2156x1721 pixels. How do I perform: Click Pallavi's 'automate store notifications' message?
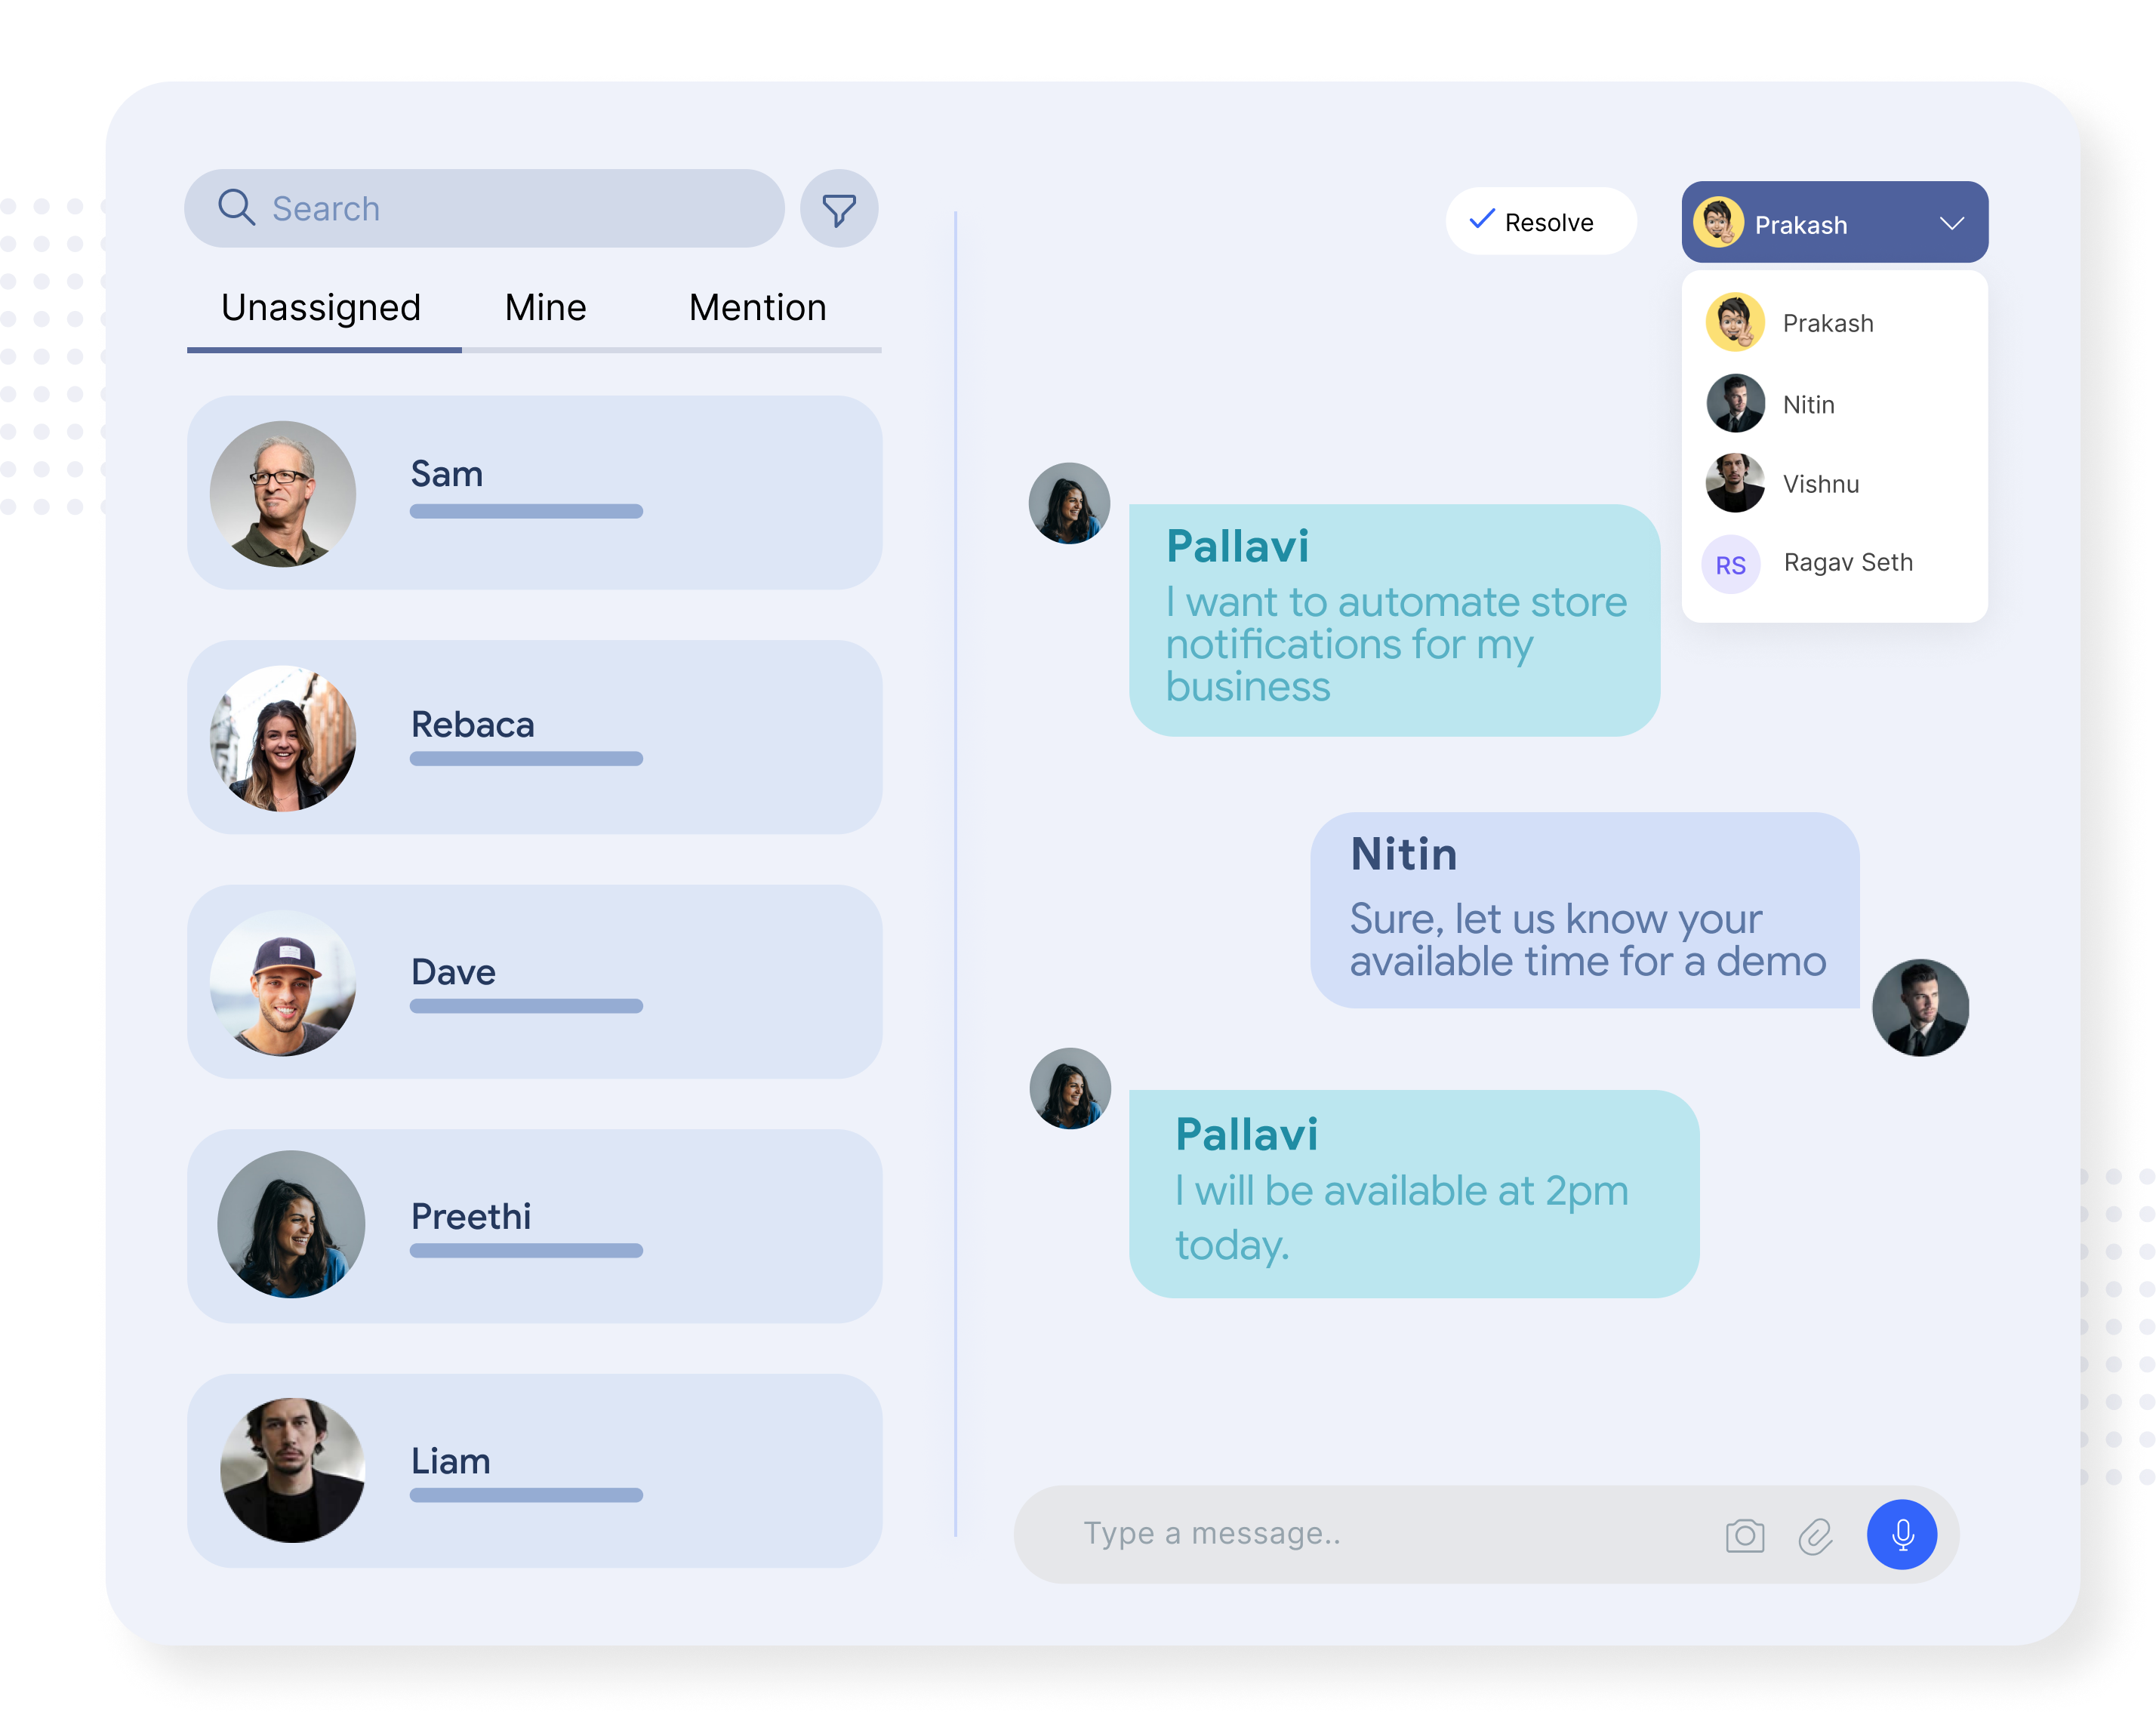(1395, 621)
